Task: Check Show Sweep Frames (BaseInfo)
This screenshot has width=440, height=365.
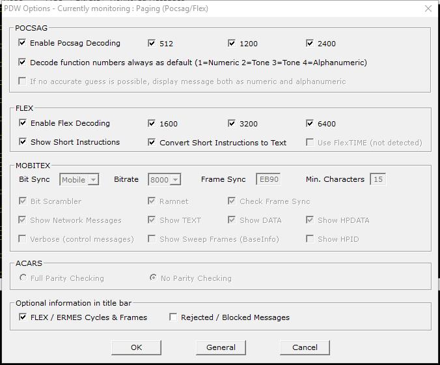Action: (152, 239)
